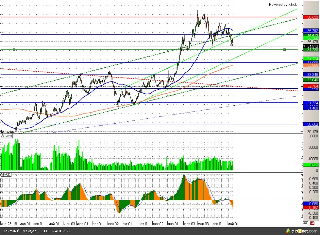Select the red 36.533 resistance label
Image resolution: width=320 pixels, height=235 pixels.
[311, 17]
